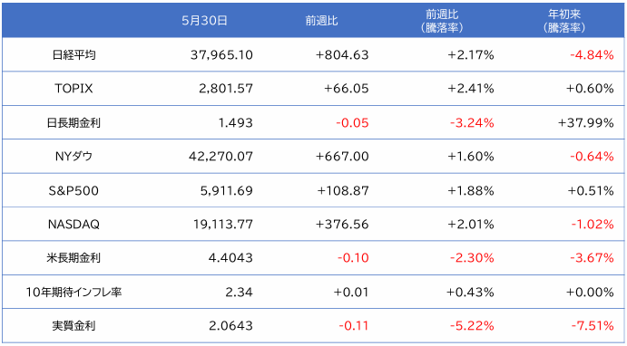Screen dimensions: 627x346
Task: Select the 日経平均 row label
Action: (74, 54)
